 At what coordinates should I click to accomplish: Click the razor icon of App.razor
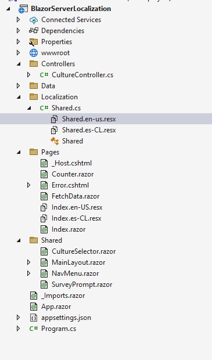pos(34,307)
